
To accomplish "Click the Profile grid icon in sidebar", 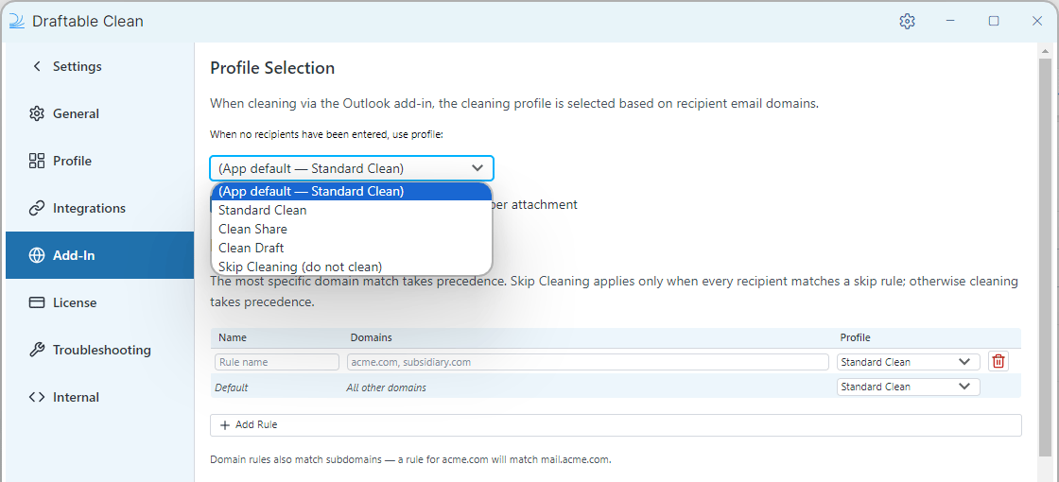I will 37,161.
